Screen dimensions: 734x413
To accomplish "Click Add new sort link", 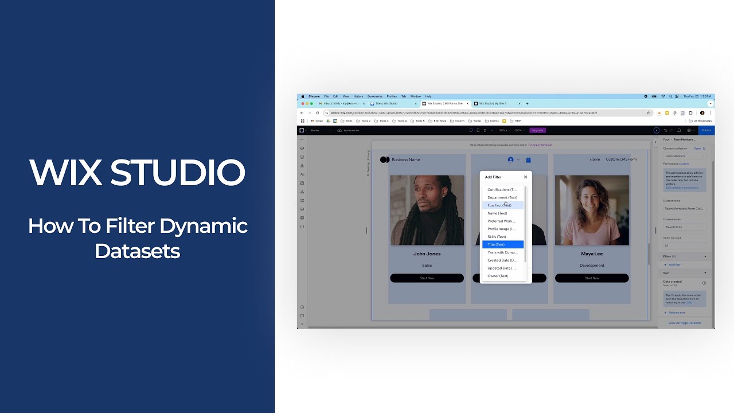I will [x=676, y=313].
